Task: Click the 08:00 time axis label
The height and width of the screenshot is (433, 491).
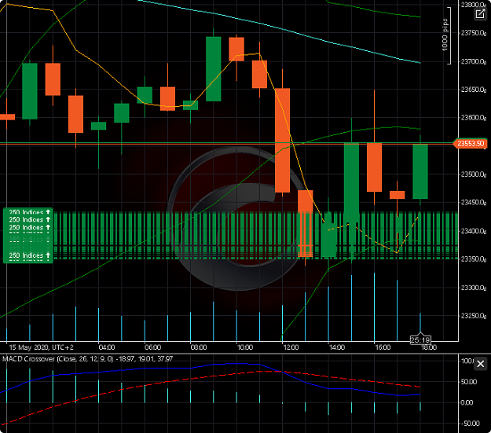Action: 199,347
